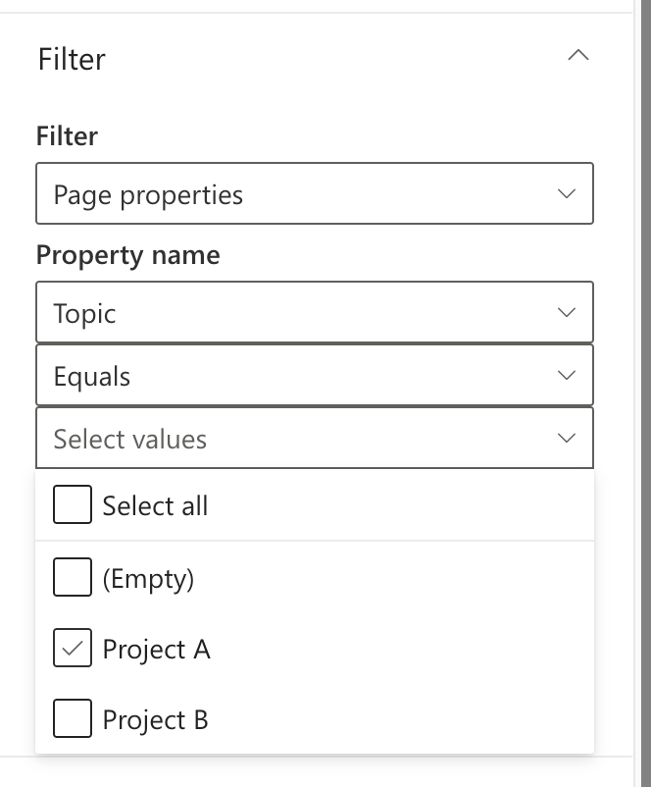Click the down arrow beside Topic
The width and height of the screenshot is (651, 787).
point(566,313)
